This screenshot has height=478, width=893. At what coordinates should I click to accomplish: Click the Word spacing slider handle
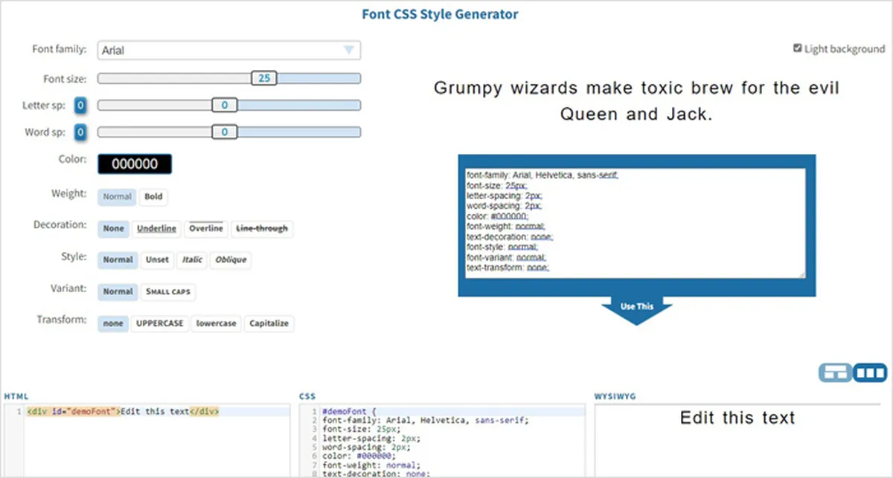coord(224,132)
